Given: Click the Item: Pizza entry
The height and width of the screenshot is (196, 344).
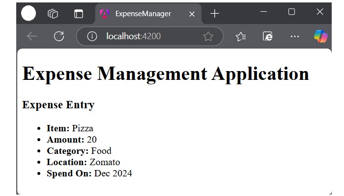Looking at the screenshot, I should click(x=70, y=128).
